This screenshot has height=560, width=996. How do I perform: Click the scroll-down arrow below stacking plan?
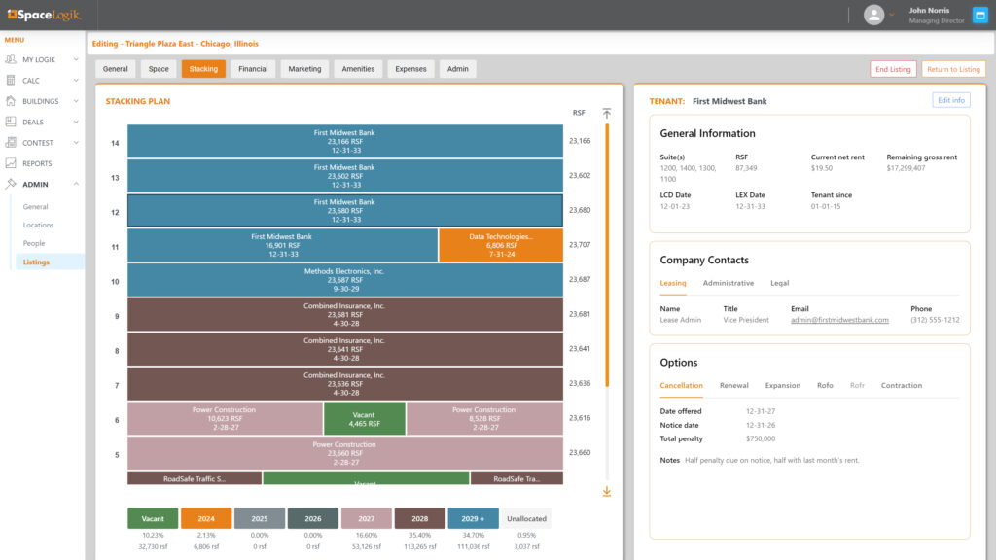coord(607,492)
